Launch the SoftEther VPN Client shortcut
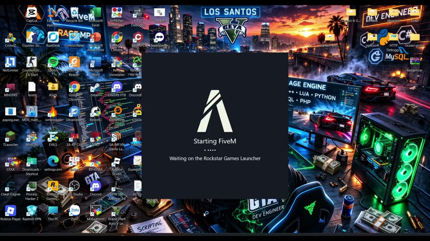The width and height of the screenshot is (430, 241). coord(117,13)
